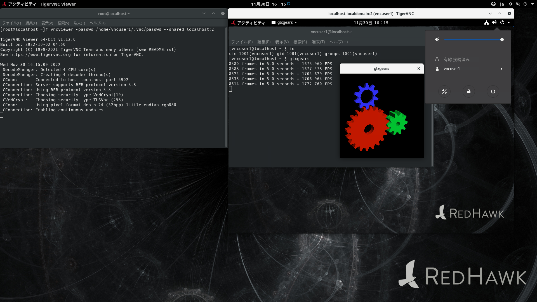
Task: Click the user silhouette icon beside vncuser1
Action: (437, 69)
